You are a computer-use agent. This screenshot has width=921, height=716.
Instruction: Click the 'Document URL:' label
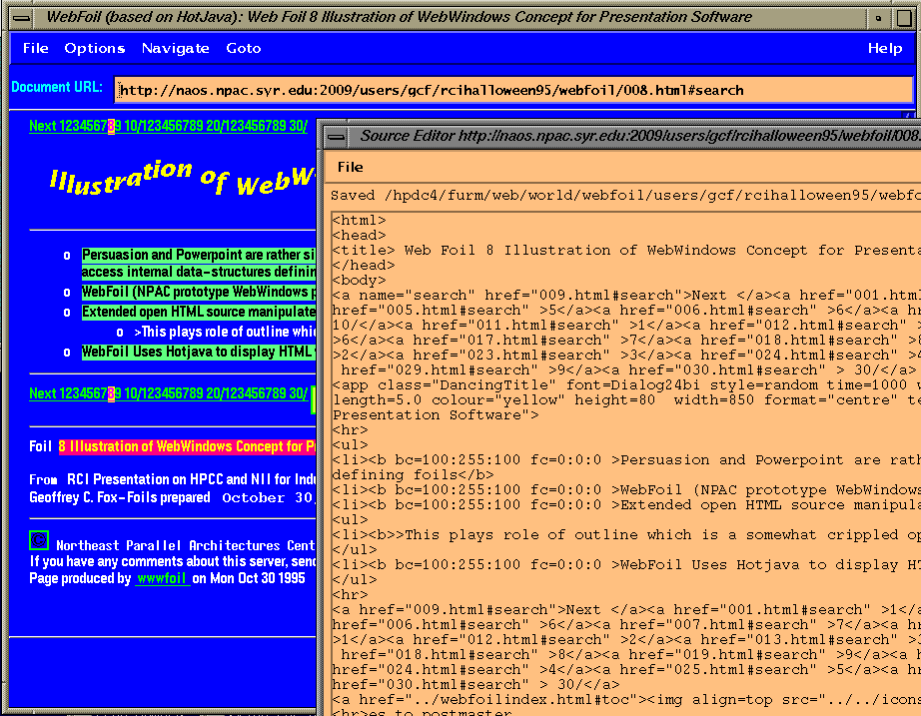[x=57, y=87]
